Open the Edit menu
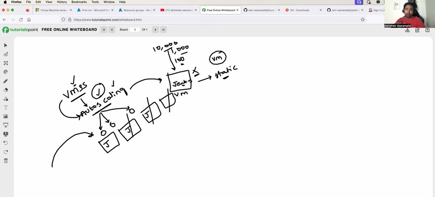 tap(38, 2)
